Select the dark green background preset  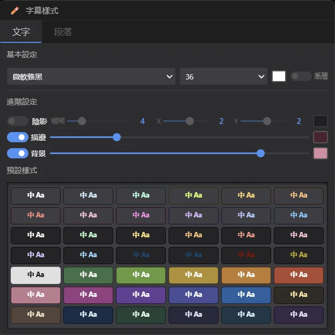pyautogui.click(x=88, y=275)
